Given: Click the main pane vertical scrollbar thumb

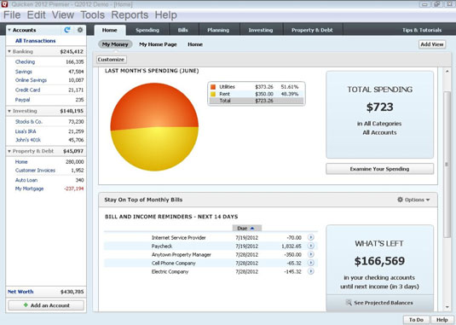Looking at the screenshot, I should (447, 165).
